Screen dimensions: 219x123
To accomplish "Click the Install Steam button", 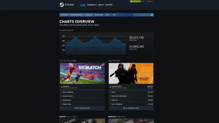I will click(135, 1).
